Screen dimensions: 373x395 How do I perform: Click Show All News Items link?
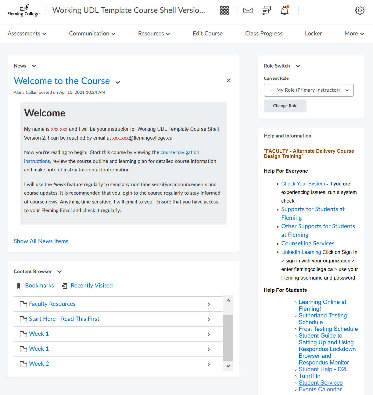tap(41, 241)
